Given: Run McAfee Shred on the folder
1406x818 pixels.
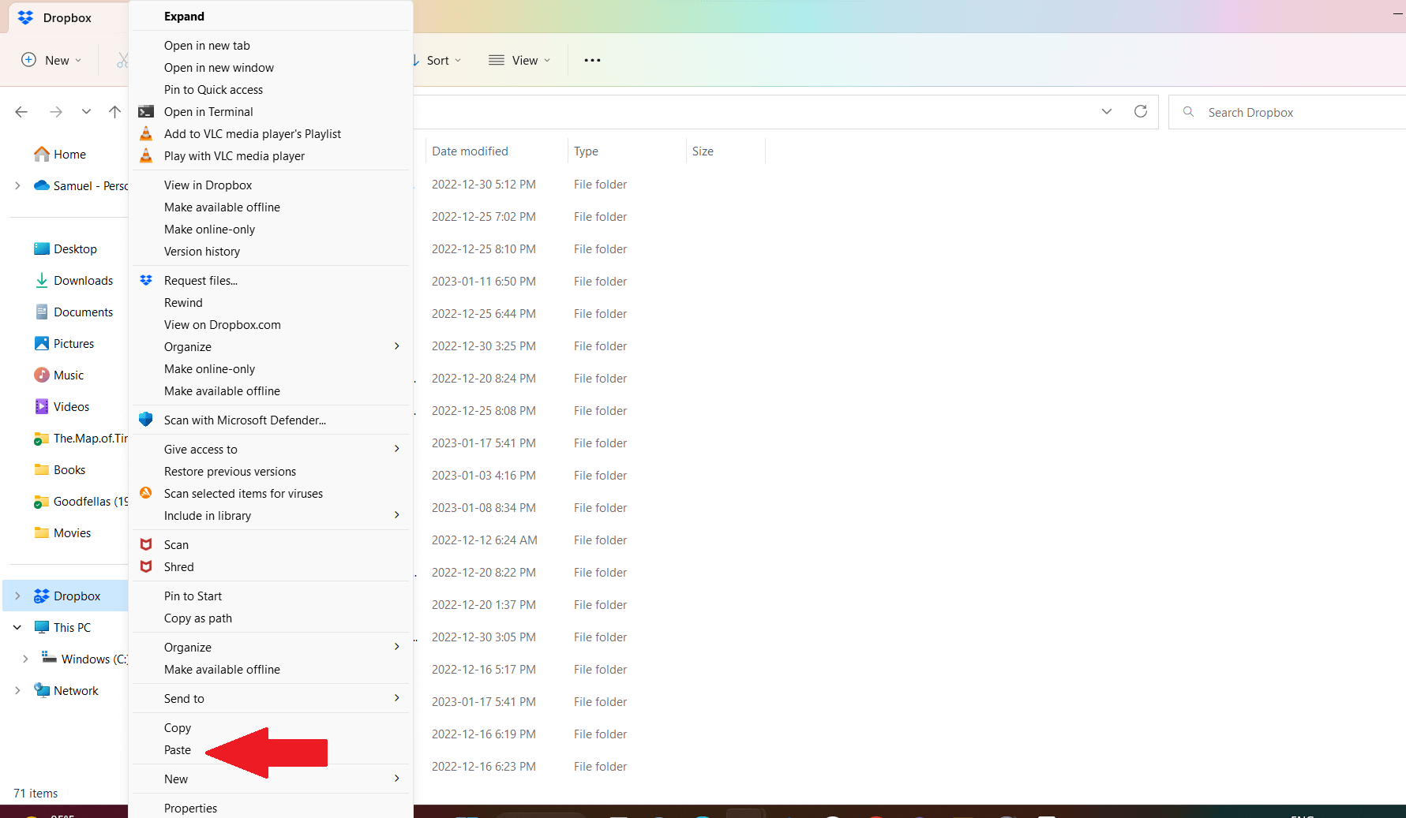Looking at the screenshot, I should point(178,566).
